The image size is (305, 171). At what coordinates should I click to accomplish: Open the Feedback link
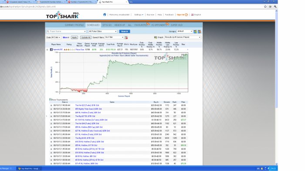click(x=169, y=15)
